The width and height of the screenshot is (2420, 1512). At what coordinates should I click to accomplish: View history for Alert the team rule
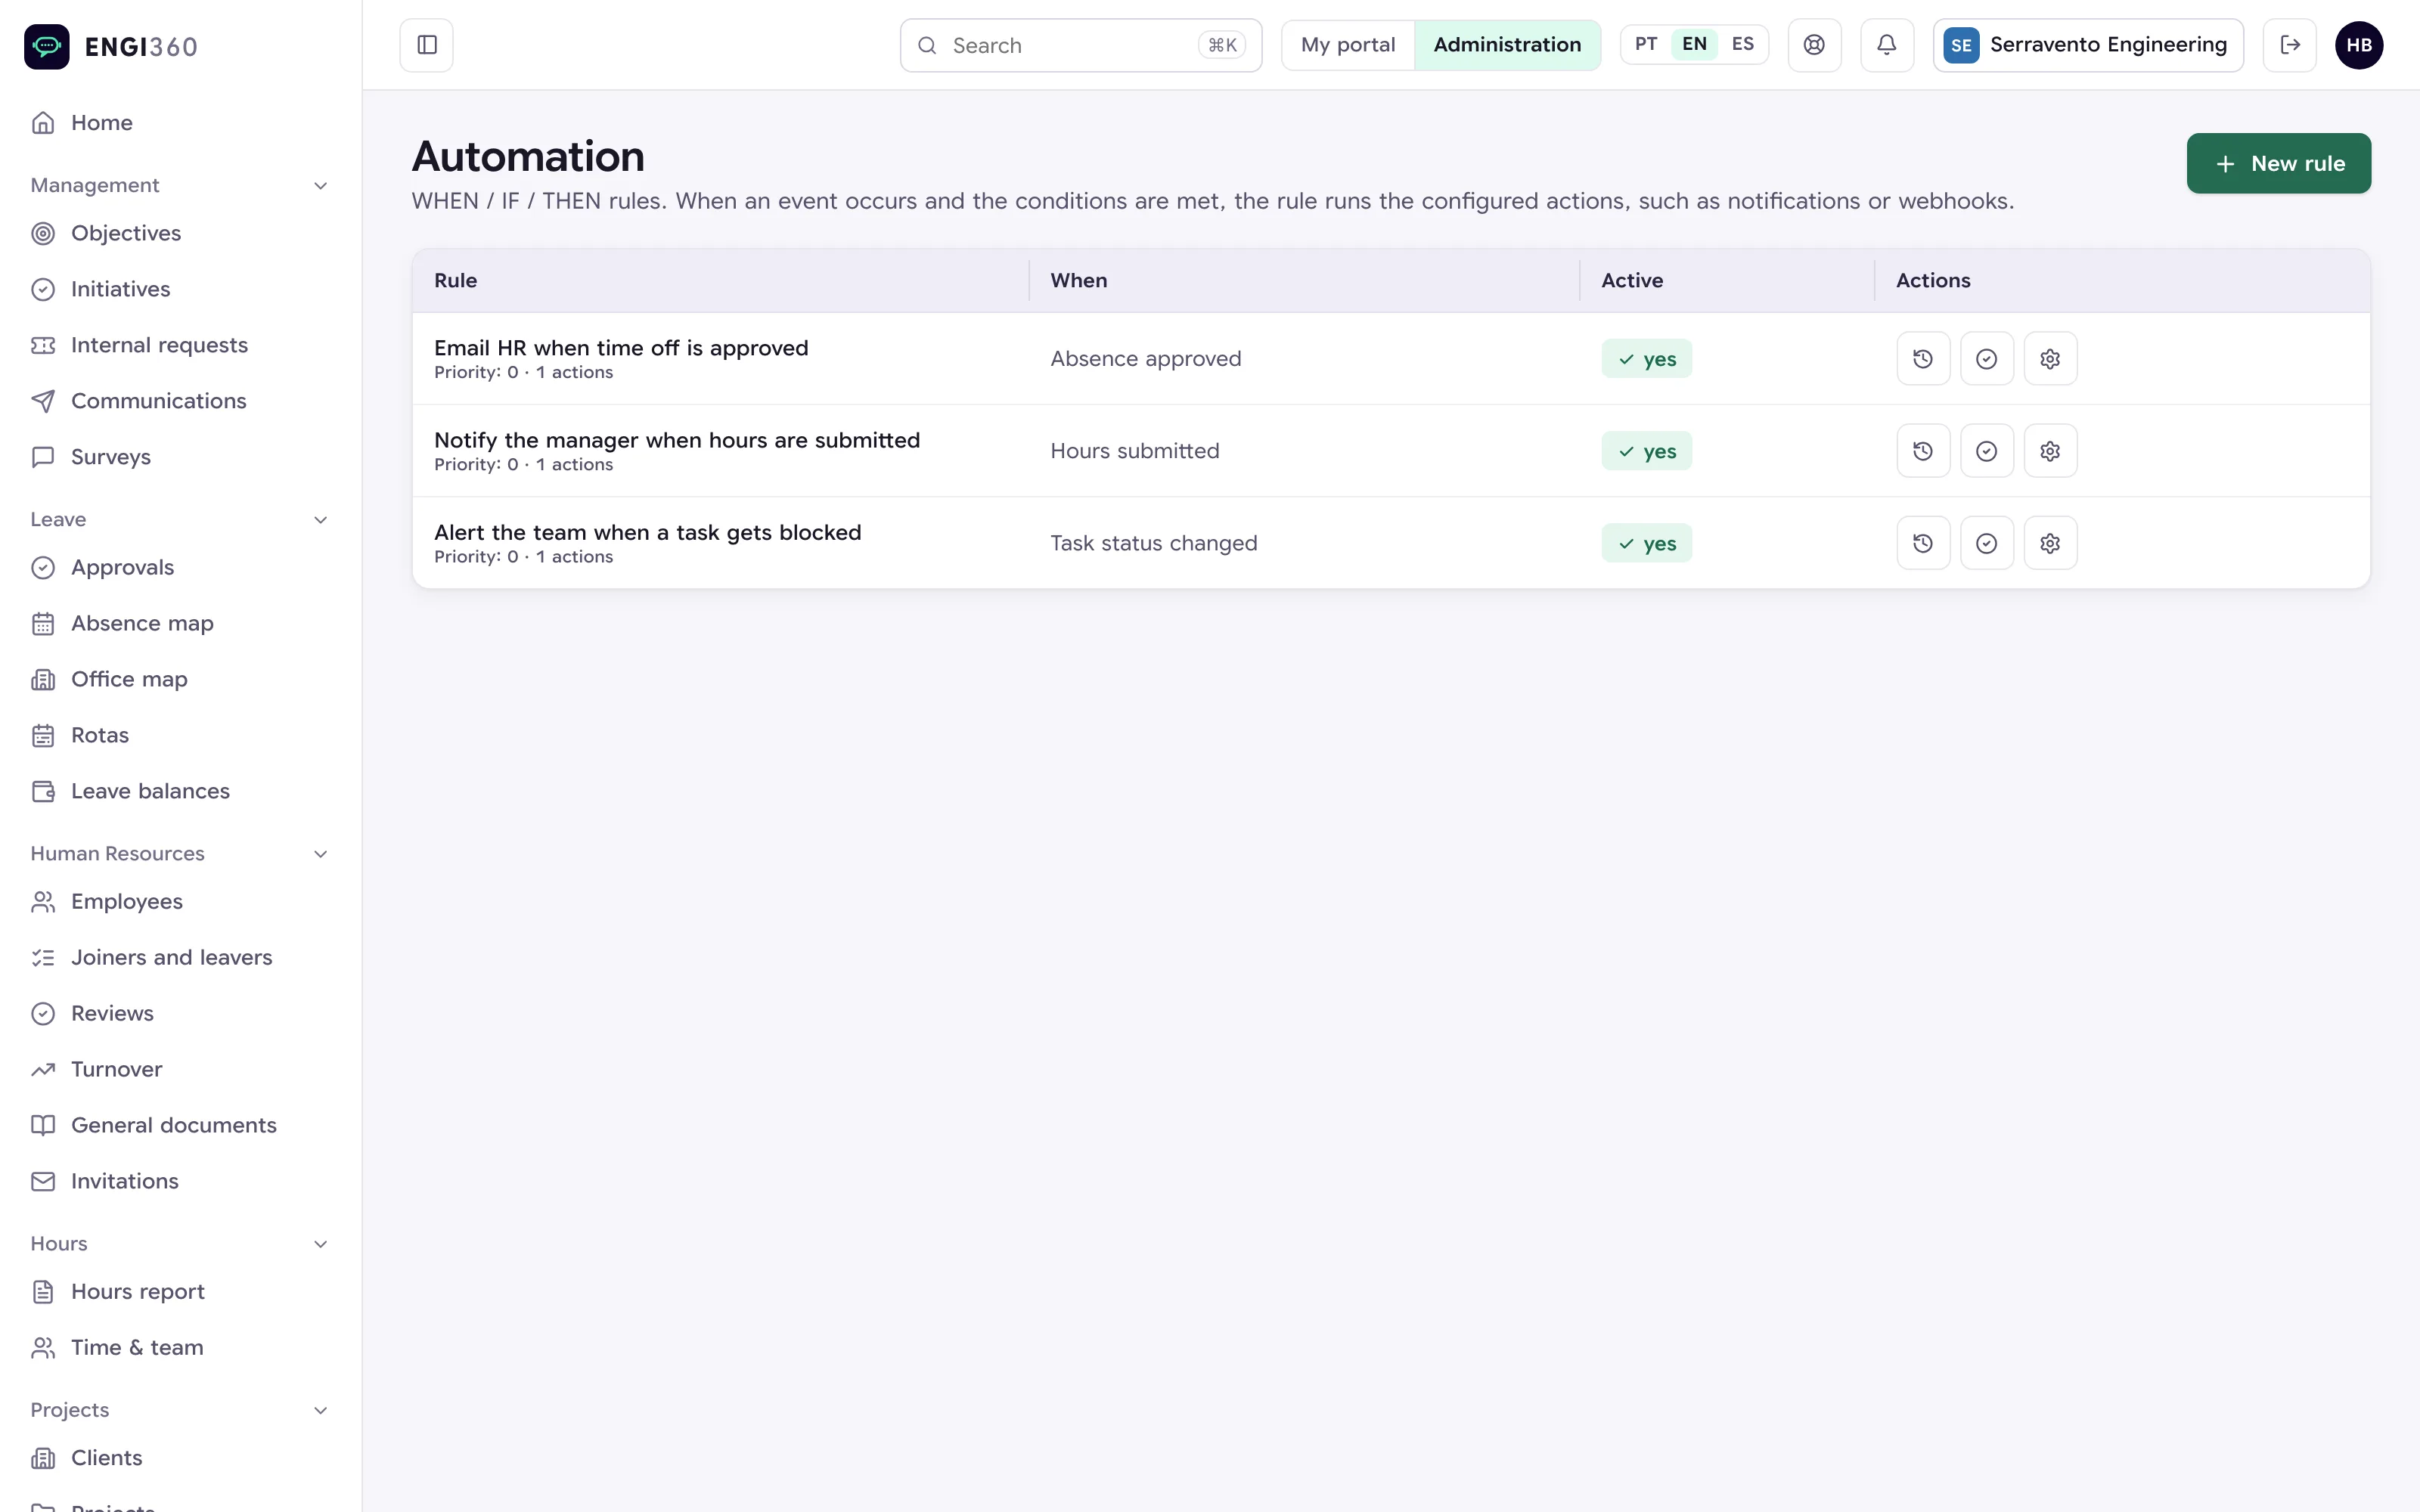tap(1922, 543)
